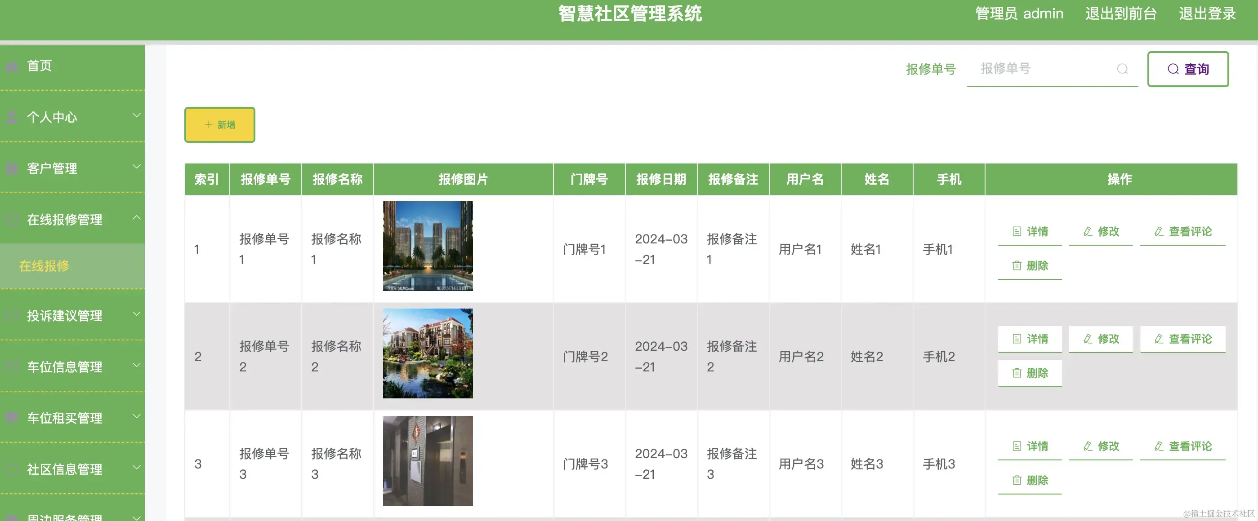Click 管理员 admin in the header
1258x521 pixels.
click(x=1019, y=13)
